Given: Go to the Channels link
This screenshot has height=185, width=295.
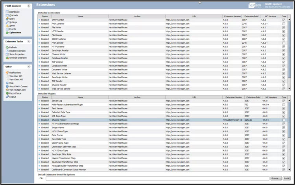Looking at the screenshot, I should (x=13, y=15).
